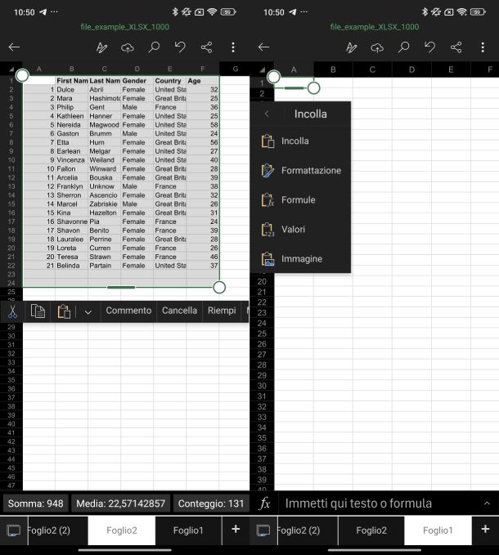Tap Bluetooth status icon on left screen
Viewport: 499px width, 555px height.
tap(175, 12)
